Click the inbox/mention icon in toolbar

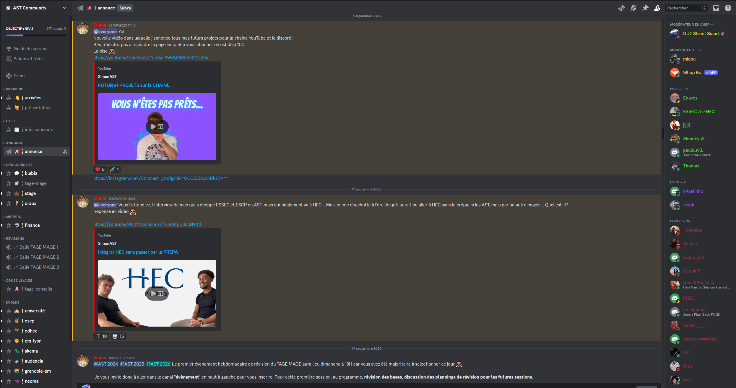(716, 8)
